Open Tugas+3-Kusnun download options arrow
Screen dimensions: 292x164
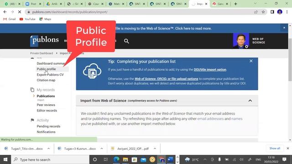[102, 149]
